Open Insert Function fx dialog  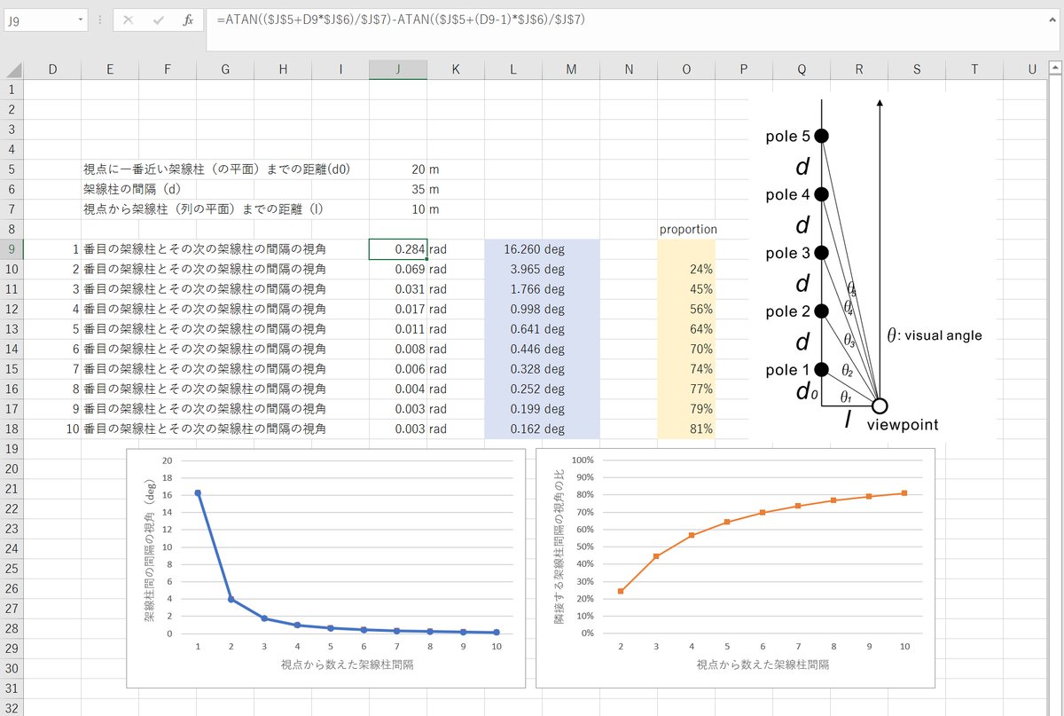click(x=188, y=20)
